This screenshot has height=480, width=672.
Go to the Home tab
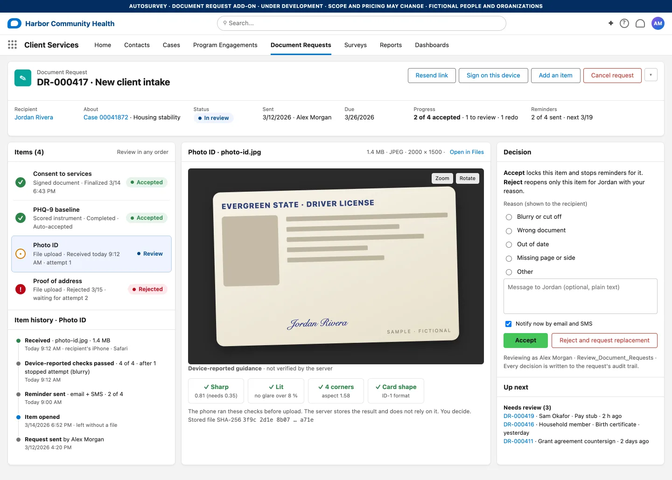coord(103,45)
